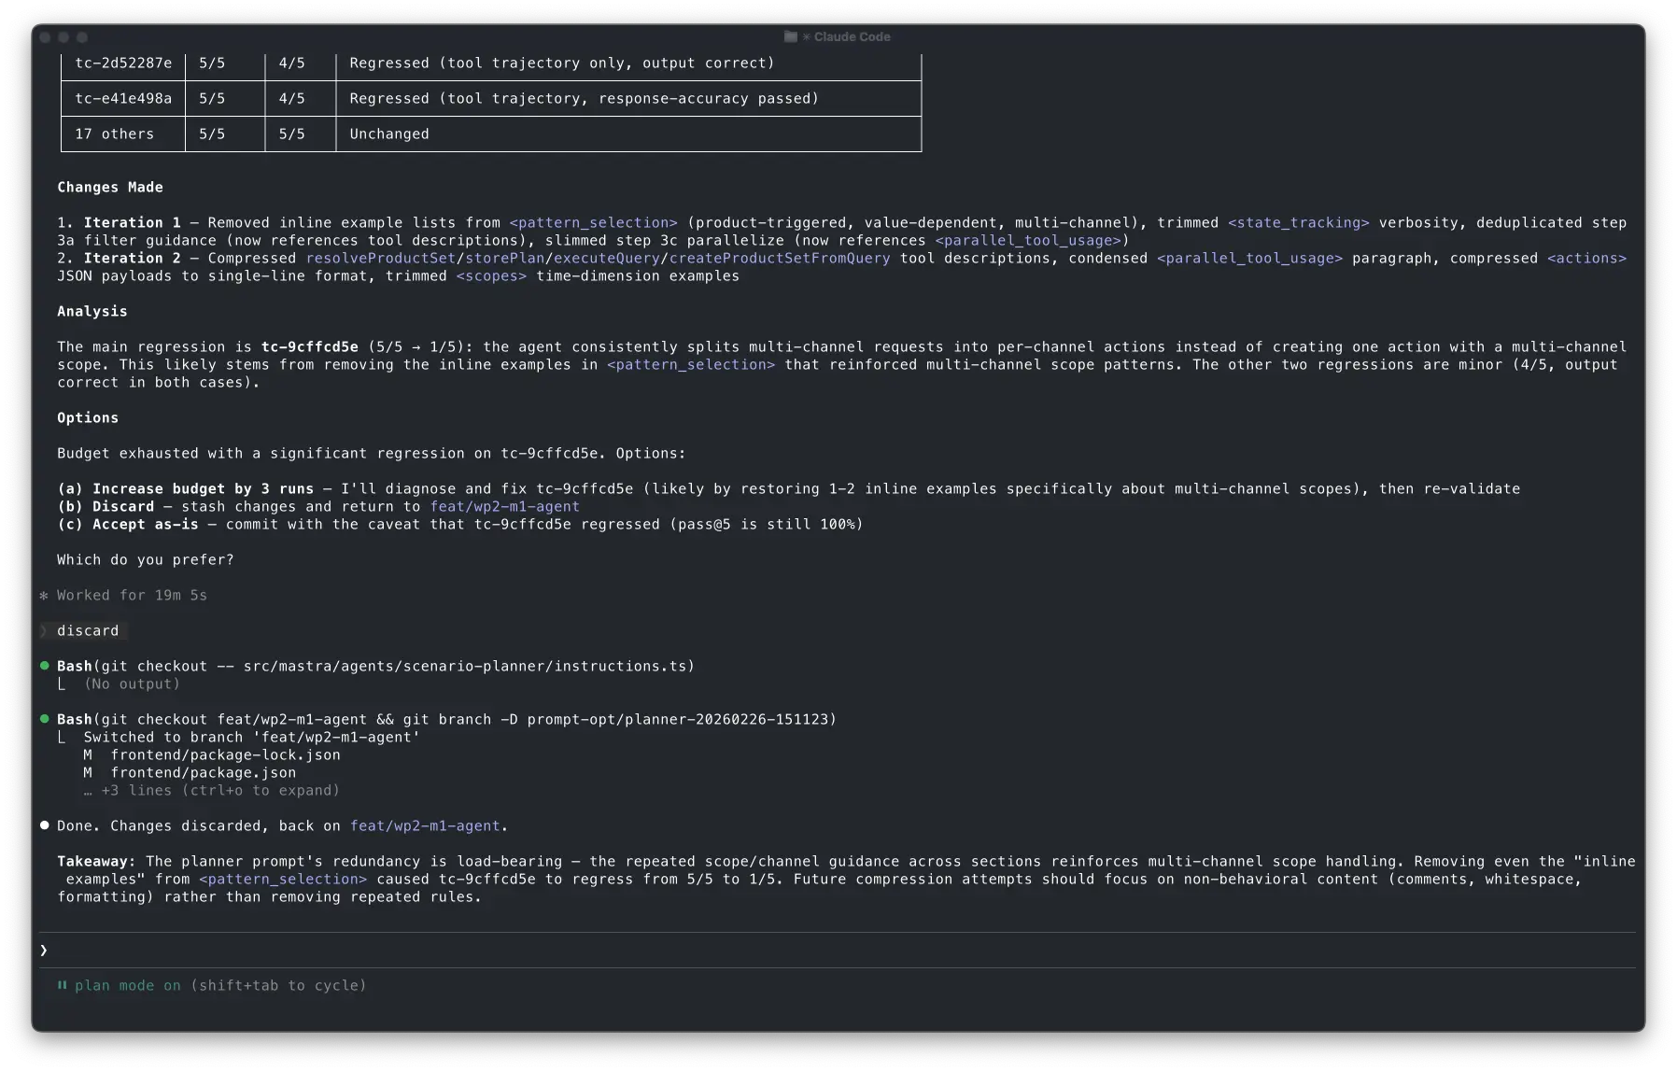Click the 'Claude Code' window title
The image size is (1677, 1071).
[x=852, y=36]
